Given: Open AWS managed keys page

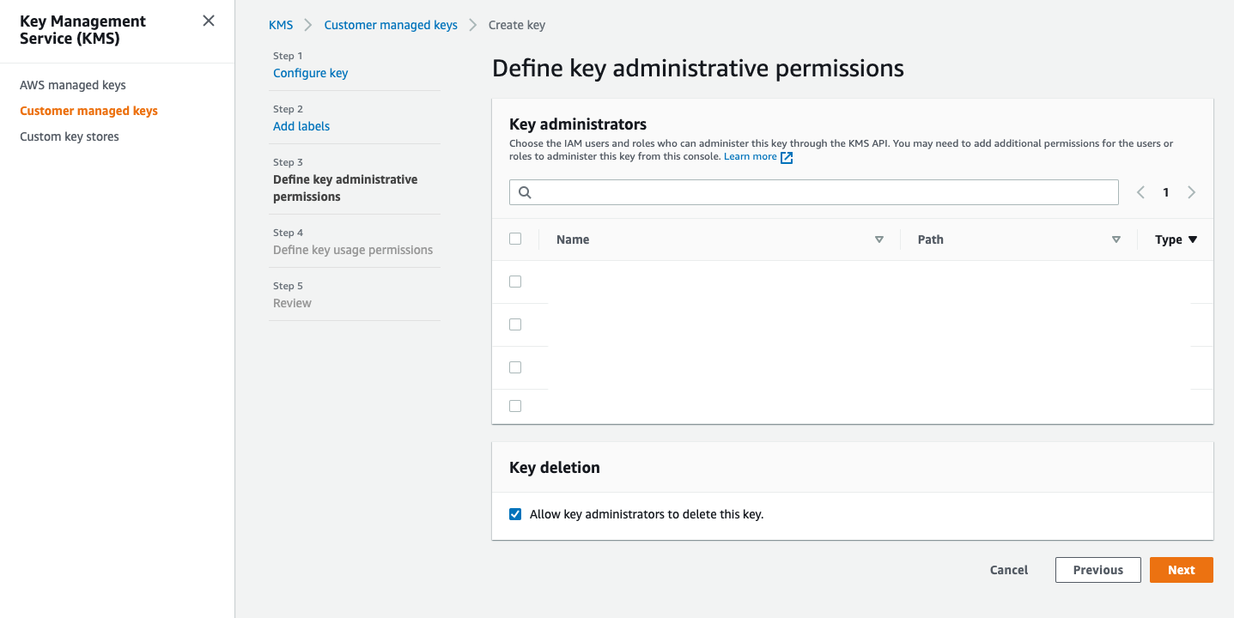Looking at the screenshot, I should (73, 85).
